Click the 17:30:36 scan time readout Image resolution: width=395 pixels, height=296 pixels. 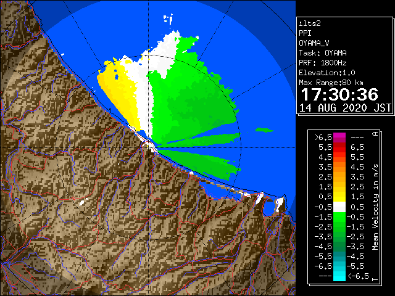[339, 94]
